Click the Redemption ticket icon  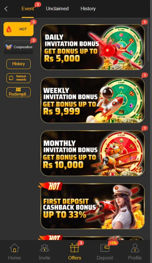pyautogui.click(x=19, y=90)
